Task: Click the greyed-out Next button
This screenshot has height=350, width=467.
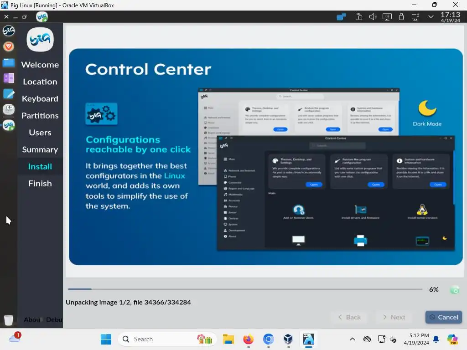Action: 394,317
